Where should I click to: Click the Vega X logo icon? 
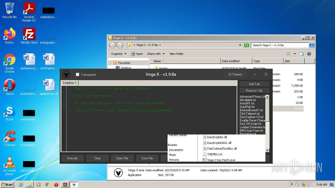[66, 74]
